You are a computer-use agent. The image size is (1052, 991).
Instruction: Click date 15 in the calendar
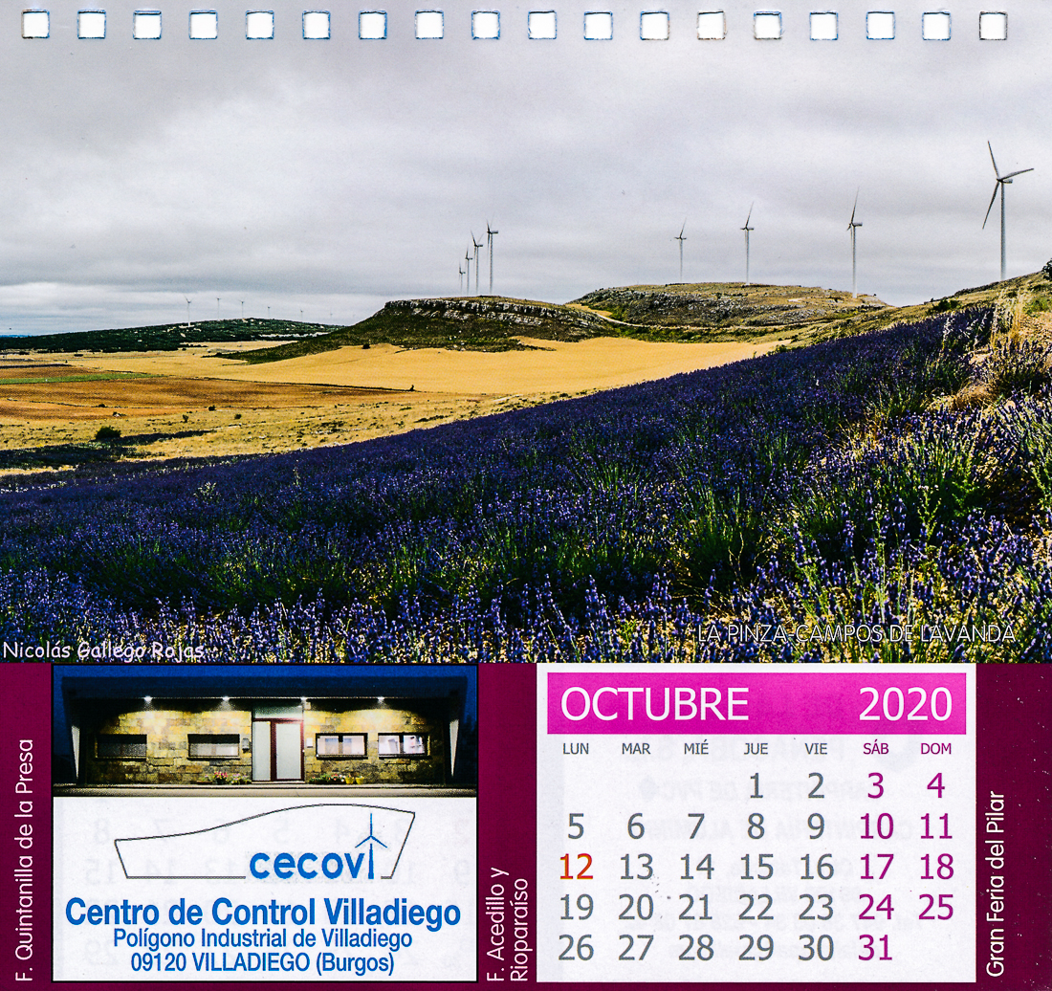(756, 868)
